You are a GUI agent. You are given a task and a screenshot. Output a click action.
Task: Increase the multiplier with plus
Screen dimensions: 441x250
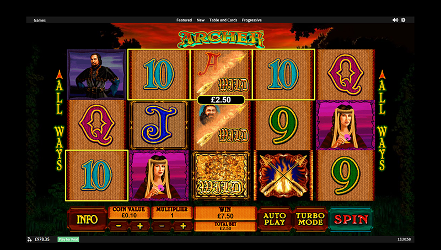coord(183,226)
